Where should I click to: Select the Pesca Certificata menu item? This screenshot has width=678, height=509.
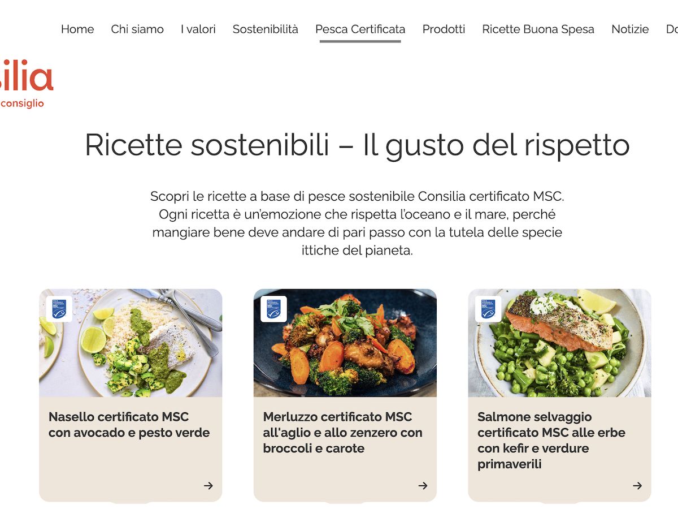(360, 29)
